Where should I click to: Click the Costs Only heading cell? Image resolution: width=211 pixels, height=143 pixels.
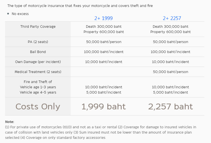coord(38,106)
